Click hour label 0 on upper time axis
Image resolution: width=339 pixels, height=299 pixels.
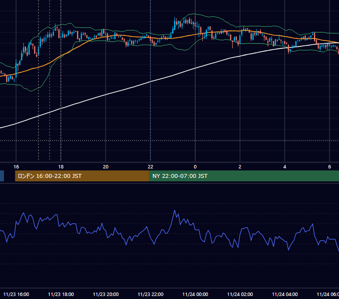point(195,167)
